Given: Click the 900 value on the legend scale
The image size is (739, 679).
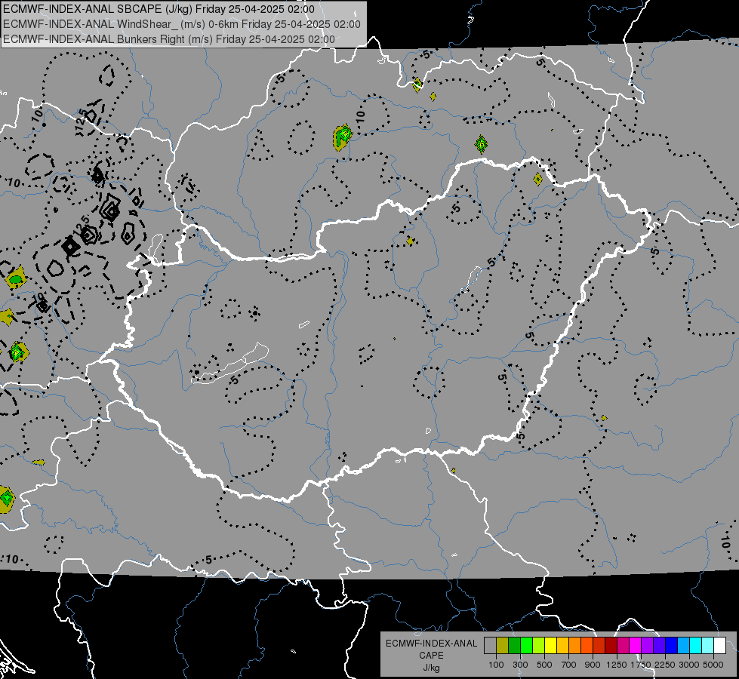Looking at the screenshot, I should 593,665.
